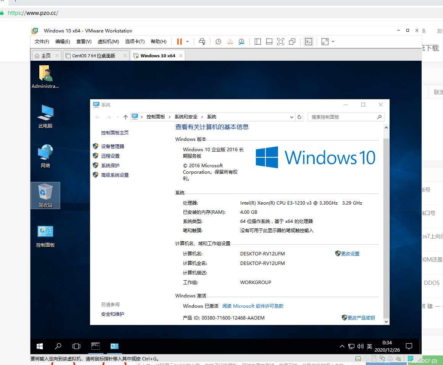The image size is (443, 365).
Task: Switch to the CentOS 7 64 位桌面版 tab
Action: click(x=94, y=55)
